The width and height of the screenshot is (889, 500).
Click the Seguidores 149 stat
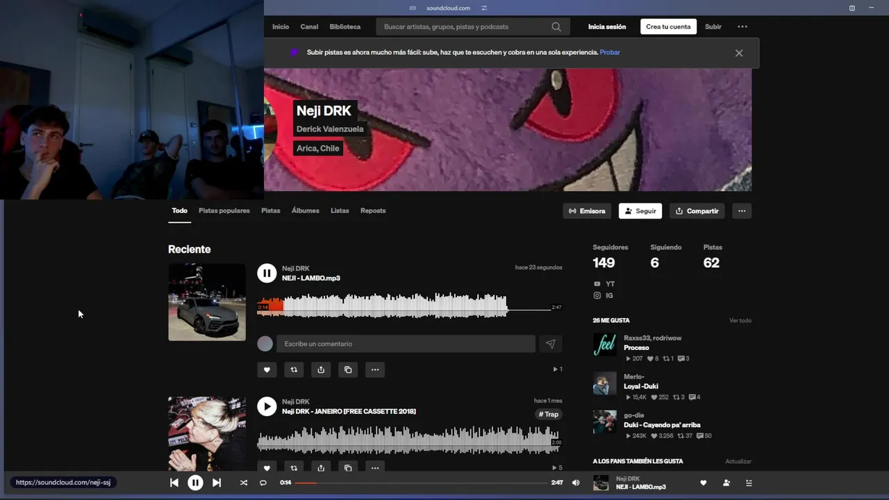pyautogui.click(x=610, y=257)
